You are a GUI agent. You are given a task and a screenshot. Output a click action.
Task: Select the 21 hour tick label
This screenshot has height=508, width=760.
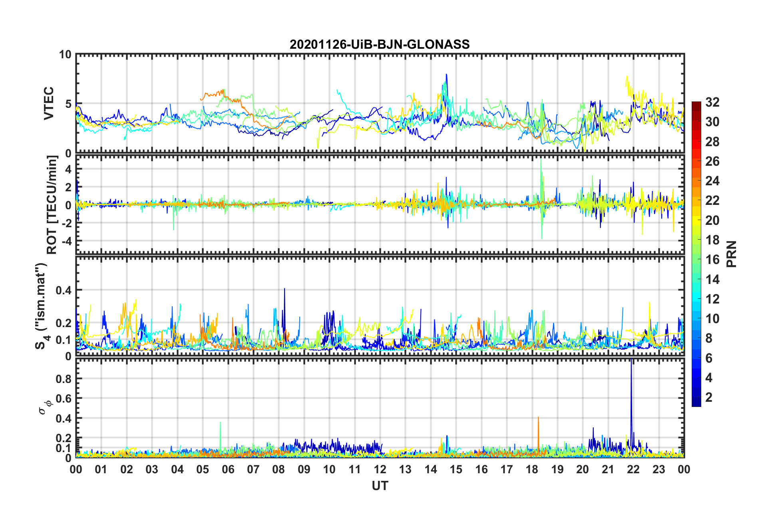pyautogui.click(x=608, y=469)
